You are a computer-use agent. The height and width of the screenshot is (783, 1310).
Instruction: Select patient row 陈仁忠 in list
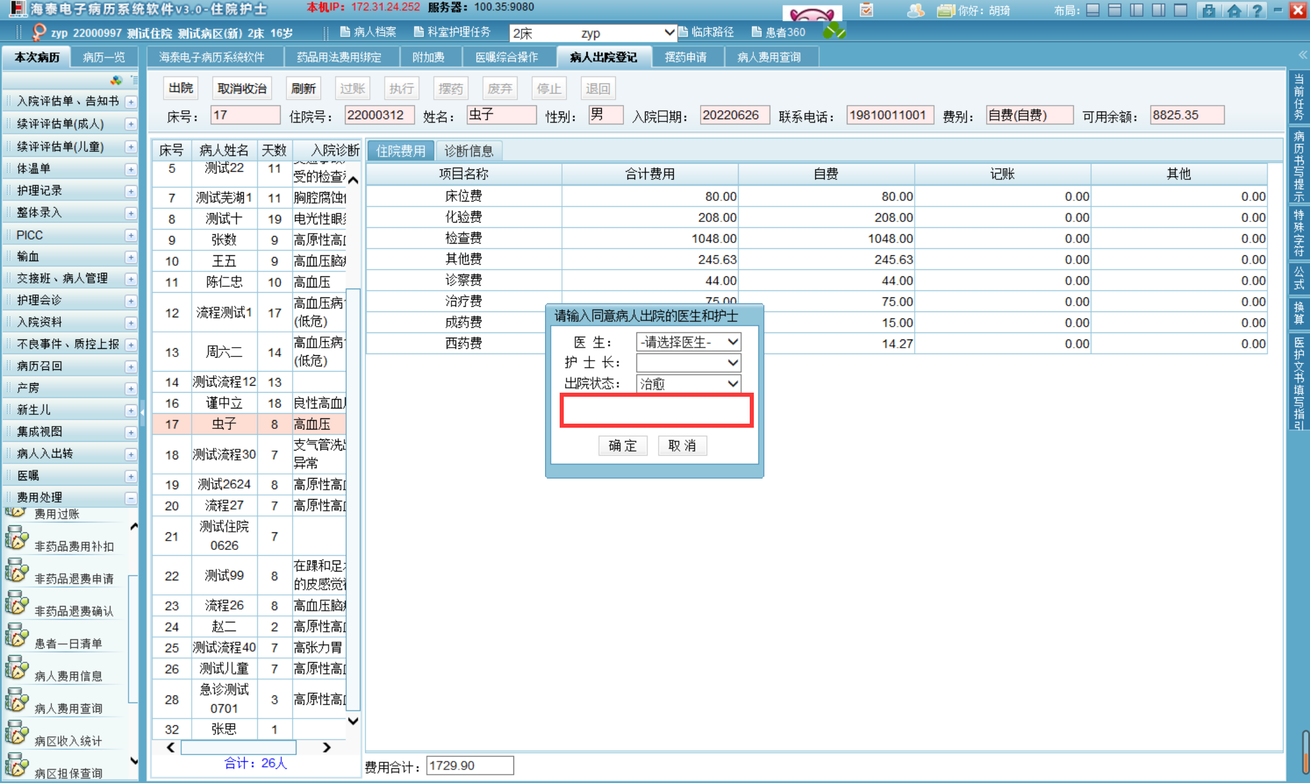224,282
